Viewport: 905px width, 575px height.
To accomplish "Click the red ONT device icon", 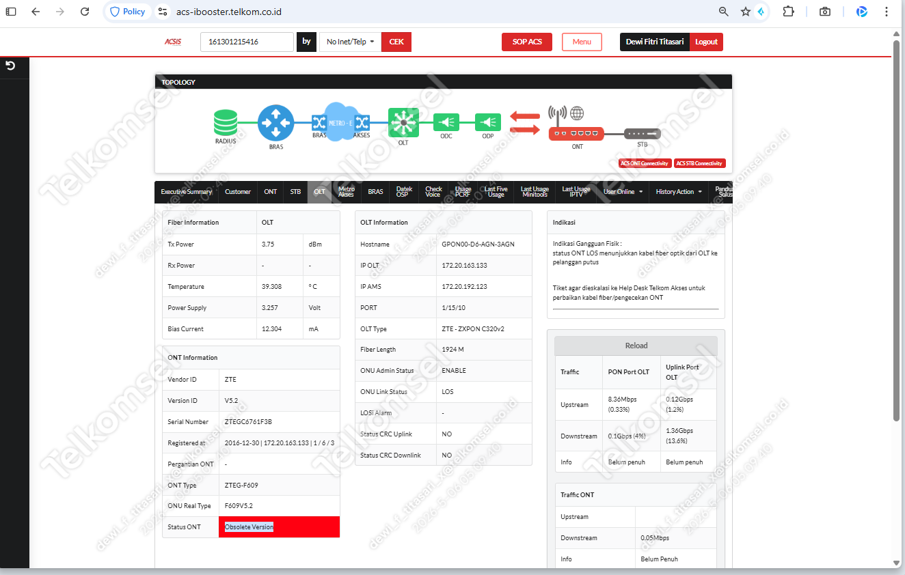I will (576, 133).
